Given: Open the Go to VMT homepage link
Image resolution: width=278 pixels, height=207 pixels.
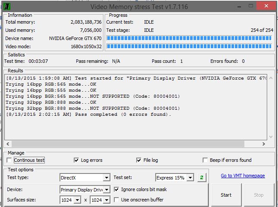Looking at the screenshot, I should [x=243, y=176].
